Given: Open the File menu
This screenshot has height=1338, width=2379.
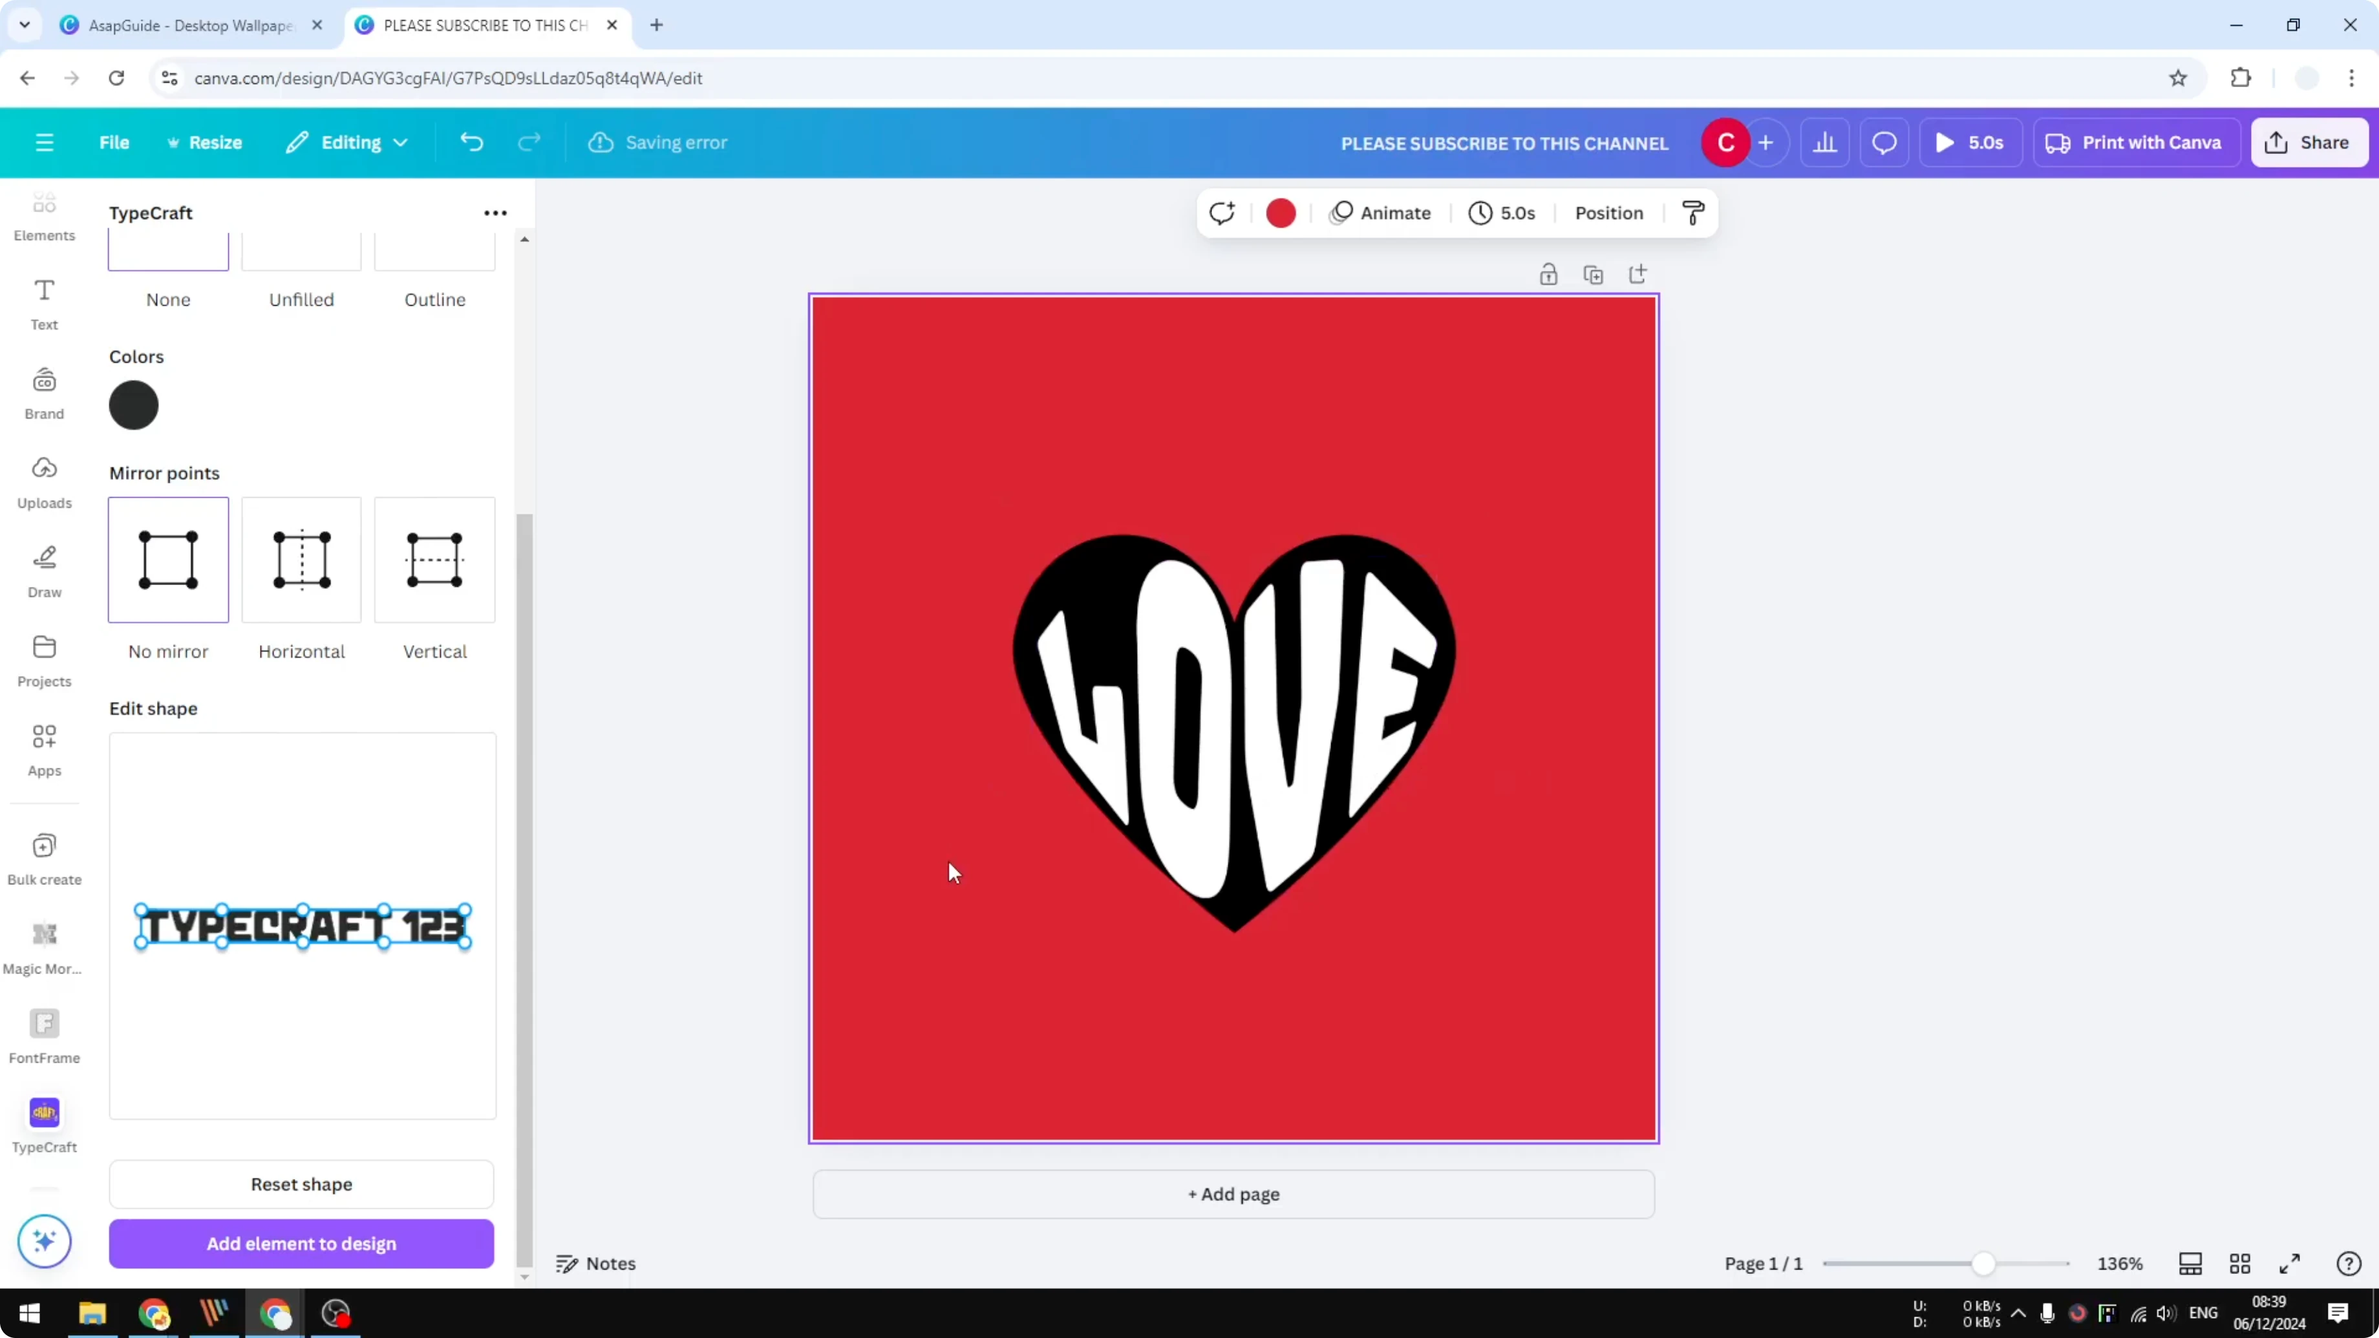Looking at the screenshot, I should coord(114,142).
